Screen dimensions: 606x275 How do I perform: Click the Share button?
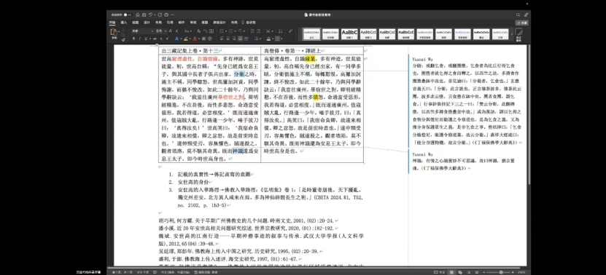[521, 23]
